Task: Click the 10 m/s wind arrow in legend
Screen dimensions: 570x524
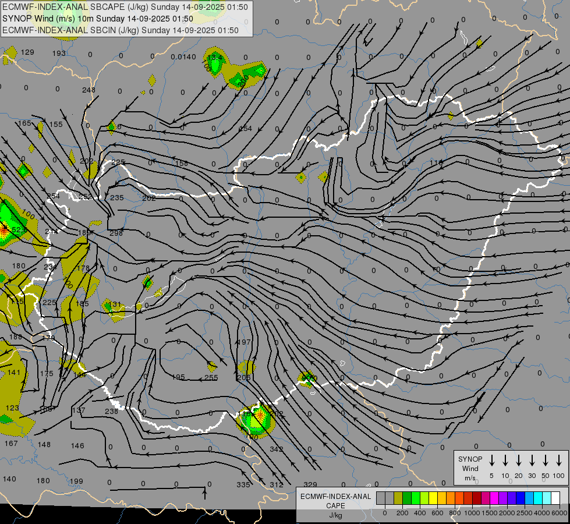Action: [x=505, y=461]
